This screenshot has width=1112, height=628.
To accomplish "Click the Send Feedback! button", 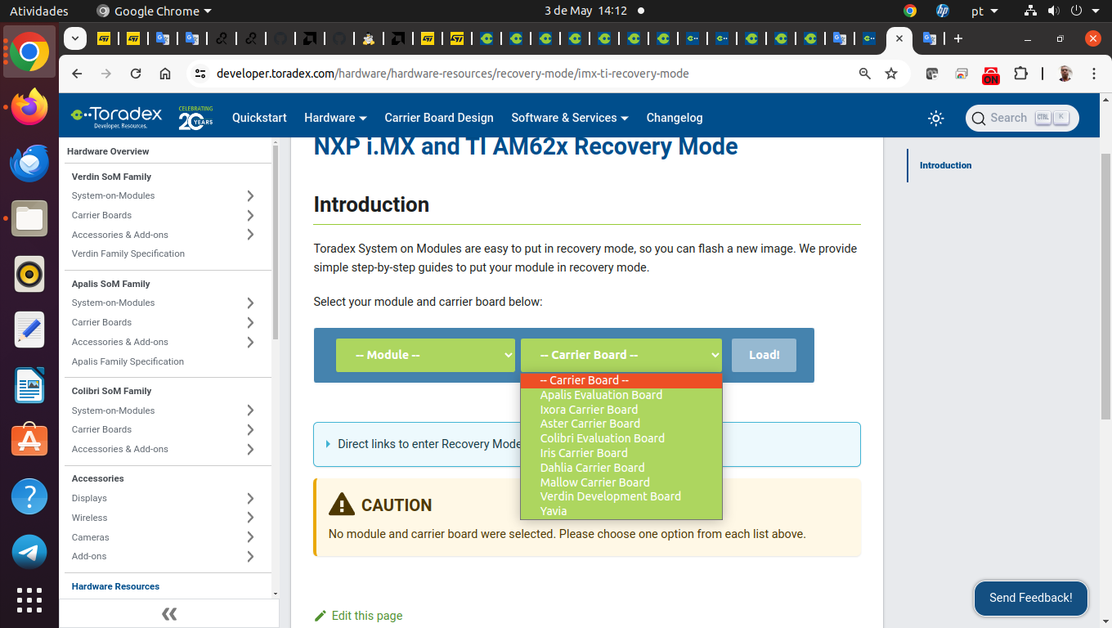I will click(x=1030, y=598).
